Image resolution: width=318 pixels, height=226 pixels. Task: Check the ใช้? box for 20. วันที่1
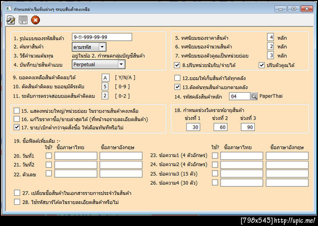49,156
